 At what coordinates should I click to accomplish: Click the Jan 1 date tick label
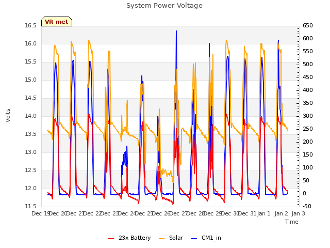coord(263,213)
